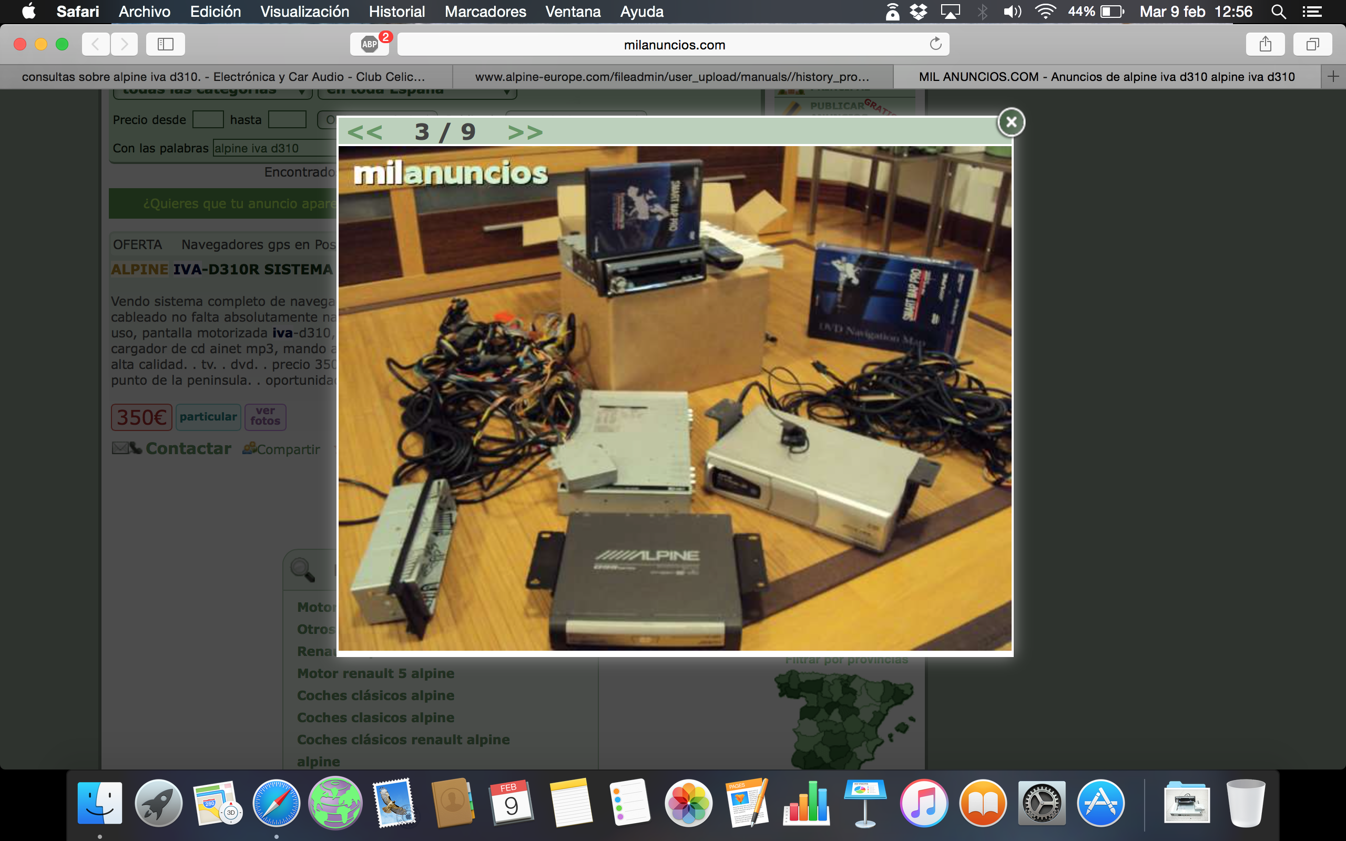Viewport: 1346px width, 841px height.
Task: Toggle Safari sidebar button
Action: 165,44
